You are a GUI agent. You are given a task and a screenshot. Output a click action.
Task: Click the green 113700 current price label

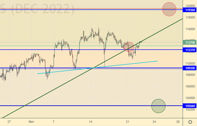[x=190, y=42]
